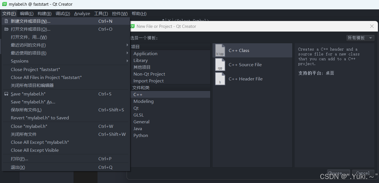Open the 文件(F) menu
This screenshot has width=379, height=183.
click(x=9, y=13)
